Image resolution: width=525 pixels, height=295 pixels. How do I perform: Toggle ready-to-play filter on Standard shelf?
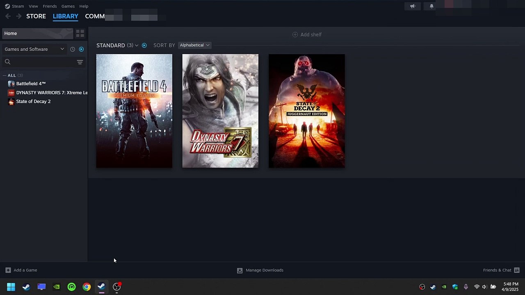[144, 45]
